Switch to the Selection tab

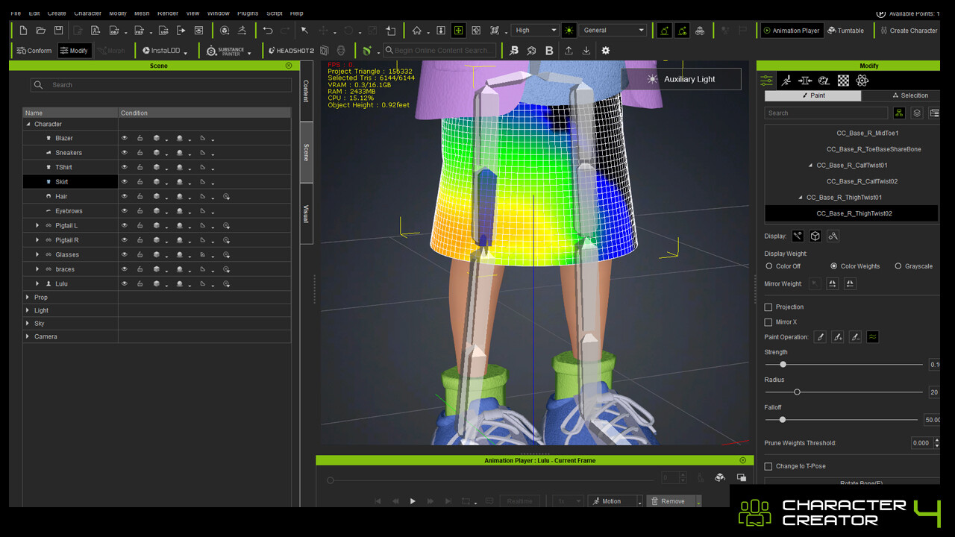point(909,95)
